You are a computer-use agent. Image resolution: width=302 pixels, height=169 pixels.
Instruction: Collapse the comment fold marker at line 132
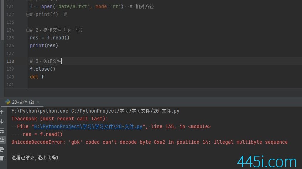click(x=28, y=15)
